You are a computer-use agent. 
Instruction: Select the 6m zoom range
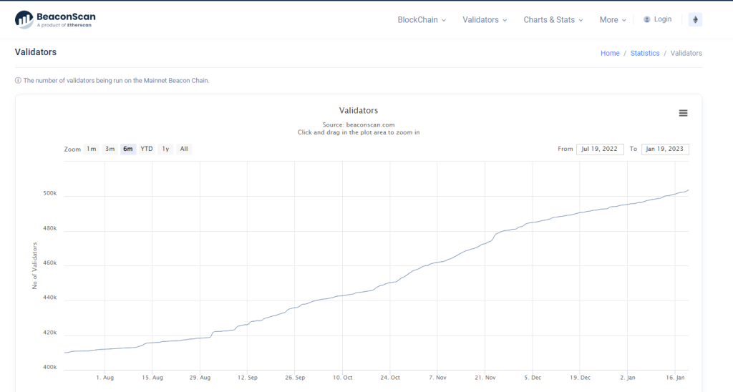click(128, 149)
